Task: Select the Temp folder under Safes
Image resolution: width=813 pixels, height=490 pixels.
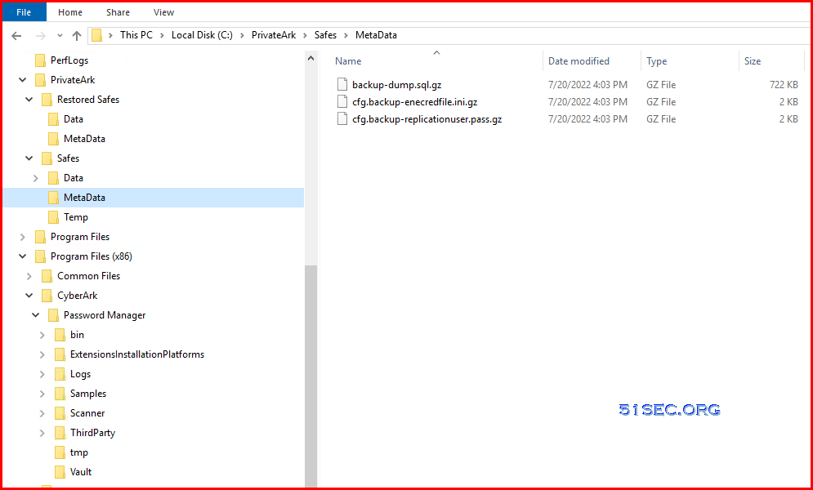Action: click(76, 217)
